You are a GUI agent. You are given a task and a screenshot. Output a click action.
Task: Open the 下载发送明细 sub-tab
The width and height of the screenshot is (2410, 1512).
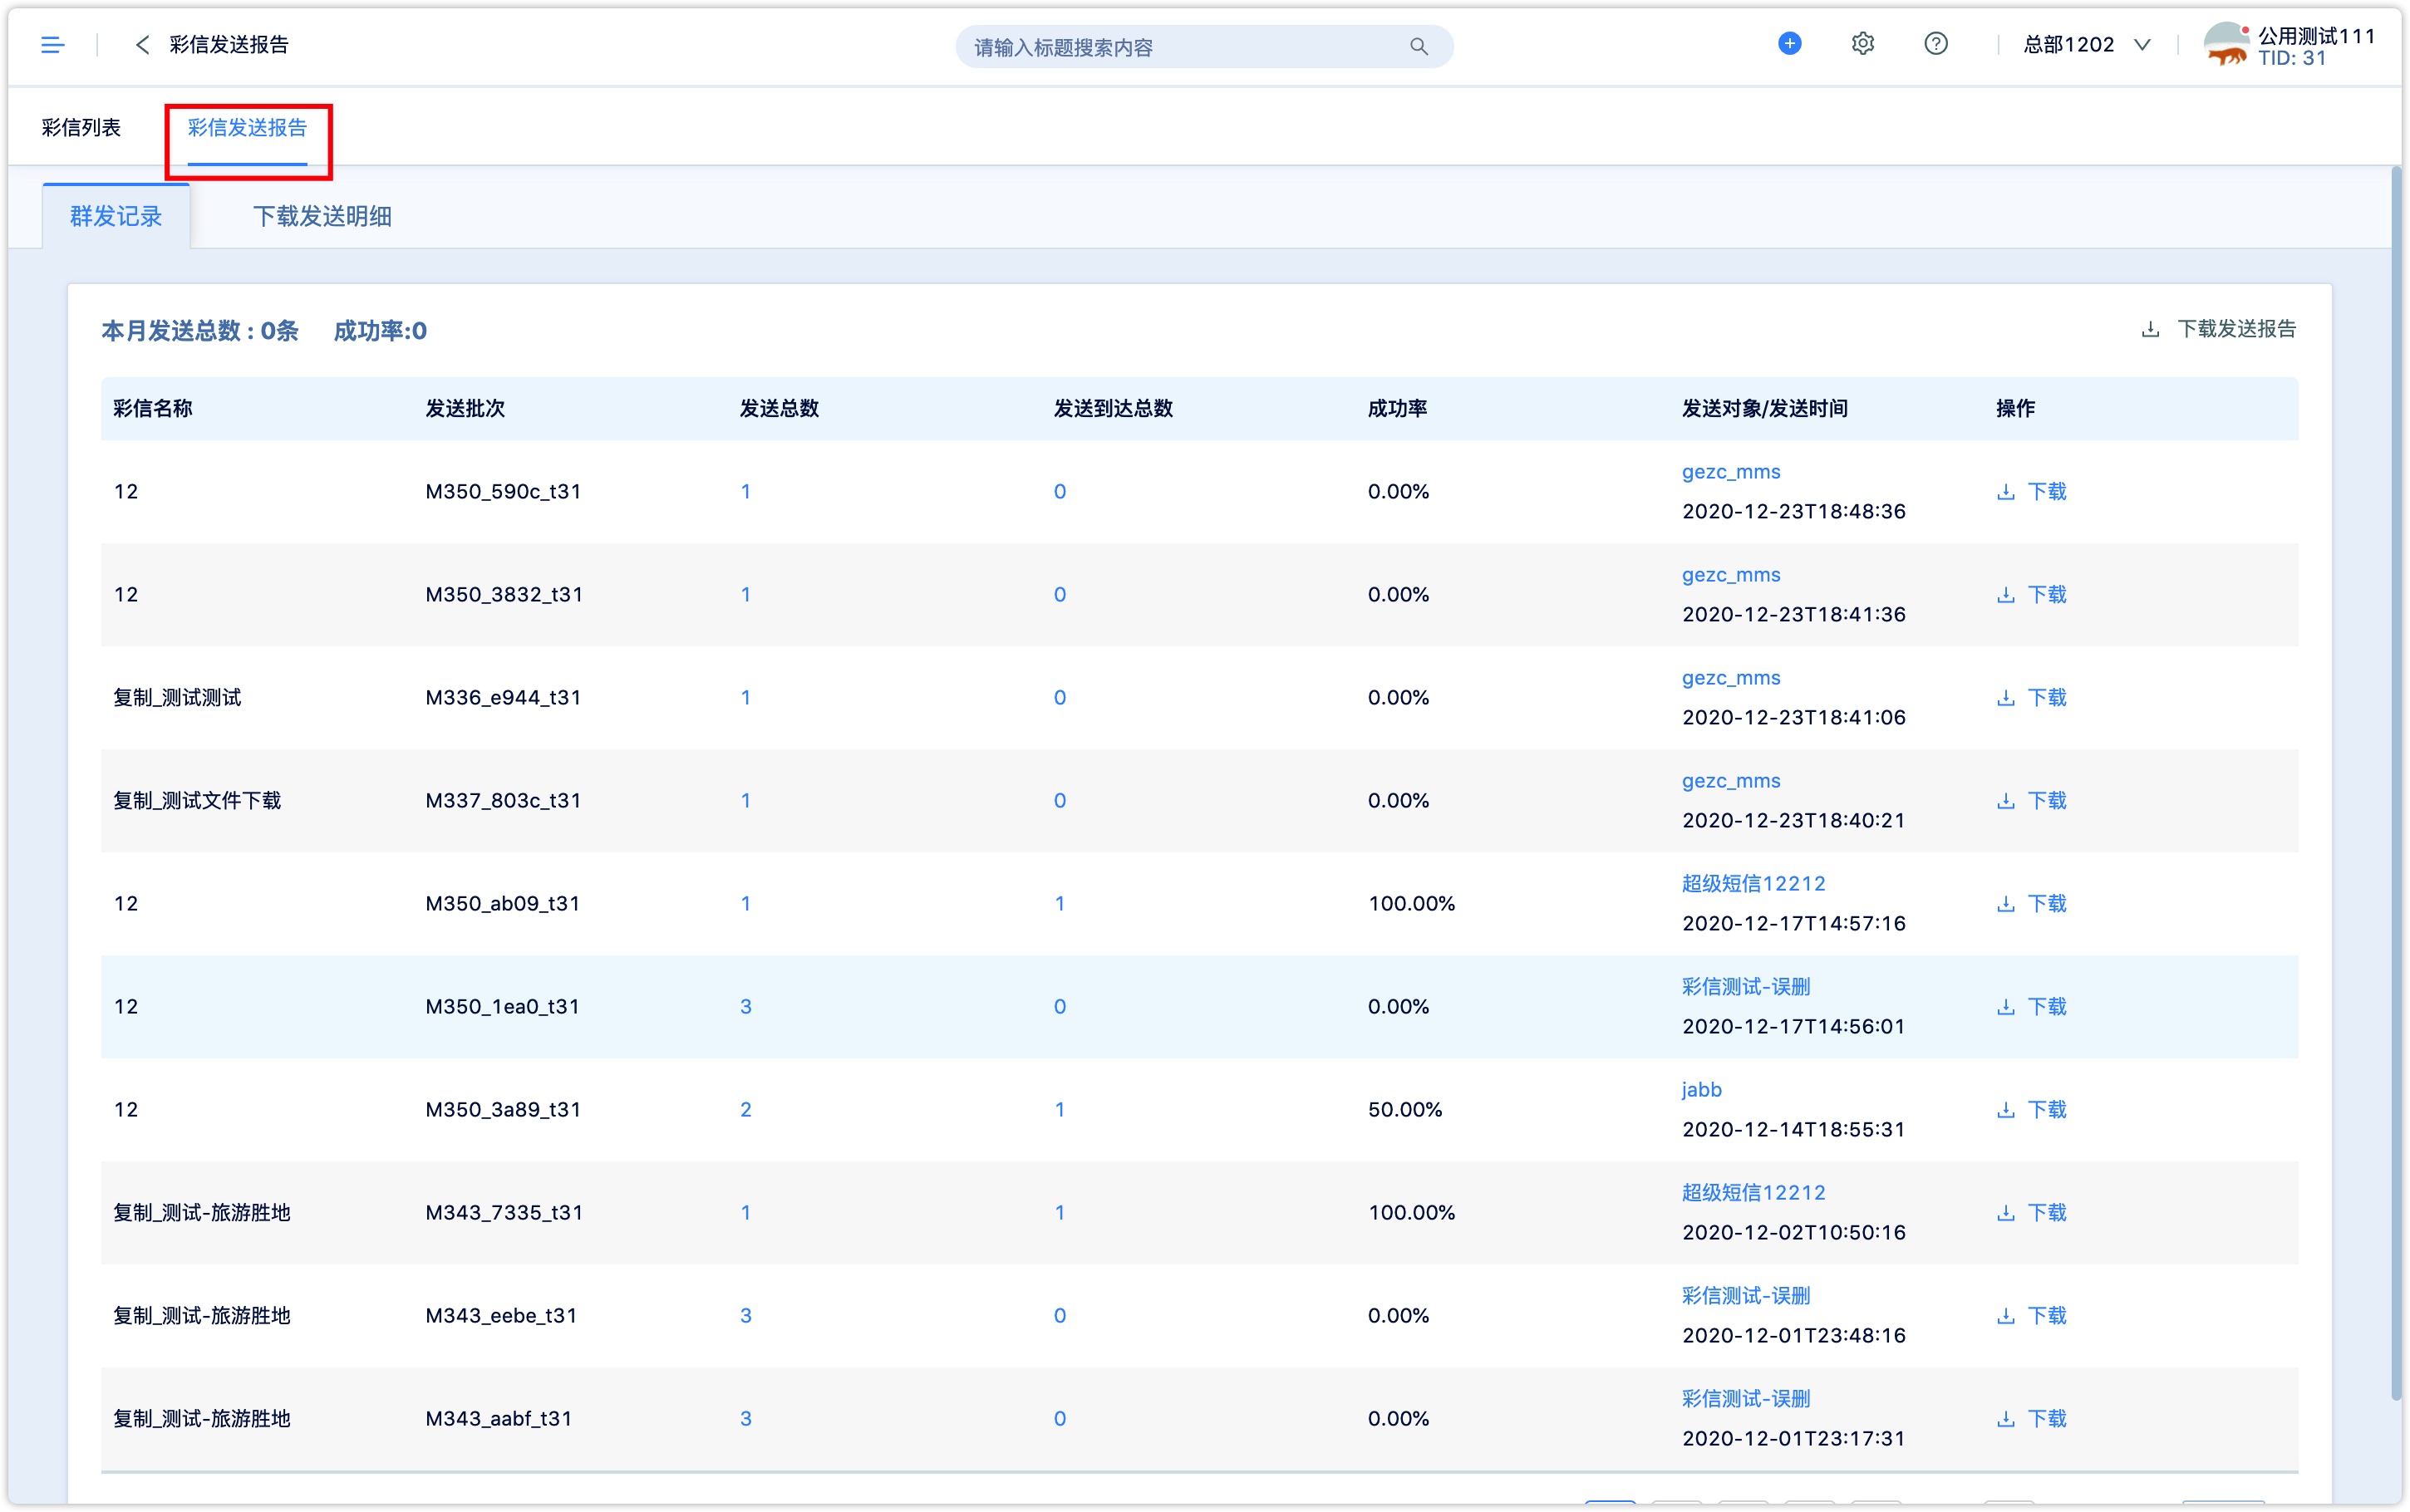tap(322, 216)
